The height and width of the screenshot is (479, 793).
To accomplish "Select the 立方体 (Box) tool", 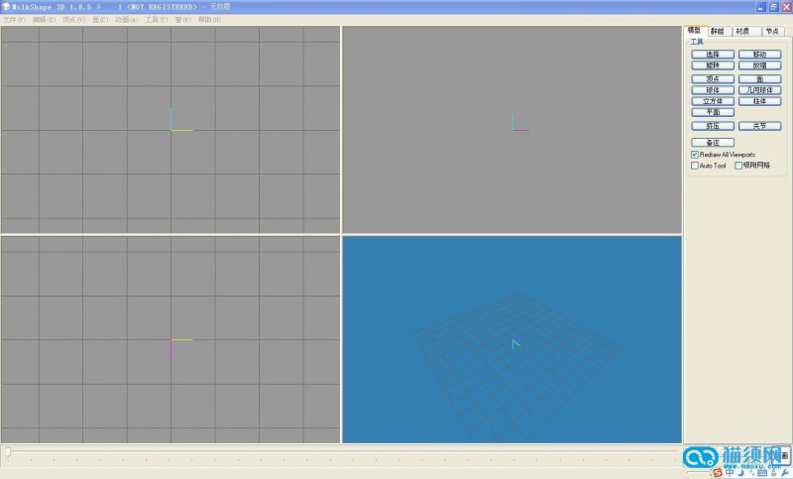I will click(713, 101).
